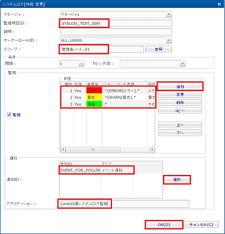Move rule up with 上へ button
Image resolution: width=225 pixels, height=234 pixels.
coord(180,125)
